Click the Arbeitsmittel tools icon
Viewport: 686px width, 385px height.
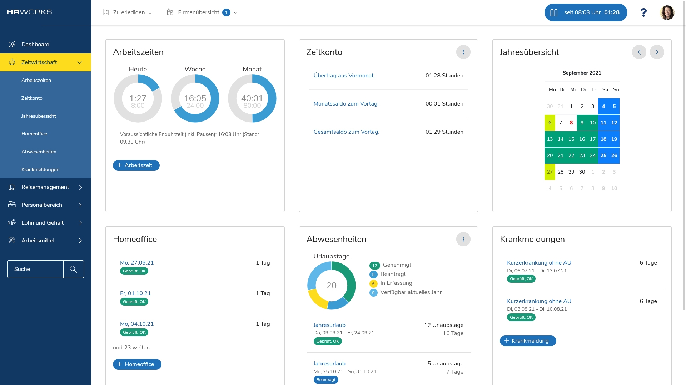12,241
